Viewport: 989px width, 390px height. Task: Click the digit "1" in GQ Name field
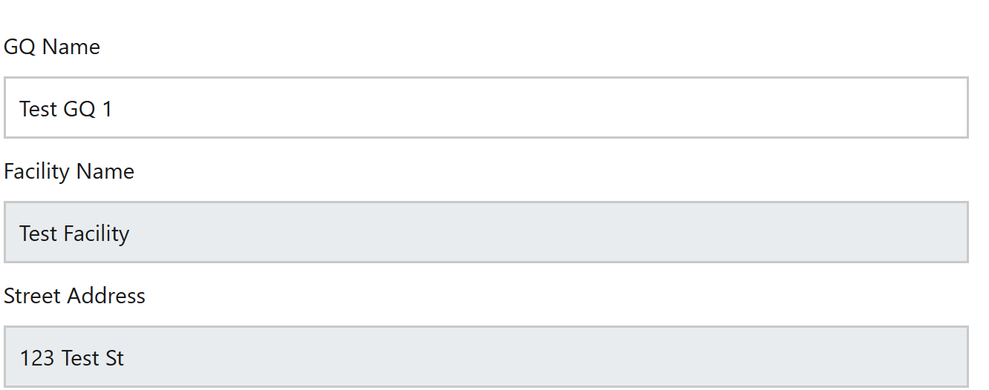click(x=107, y=109)
